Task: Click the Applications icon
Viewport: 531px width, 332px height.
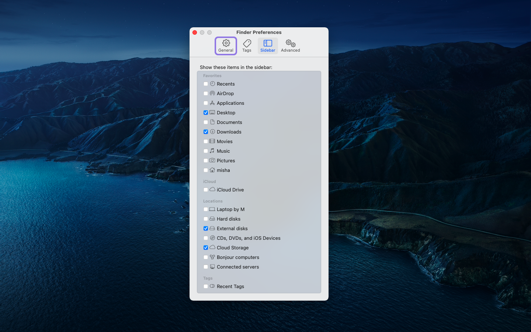Action: pyautogui.click(x=212, y=103)
